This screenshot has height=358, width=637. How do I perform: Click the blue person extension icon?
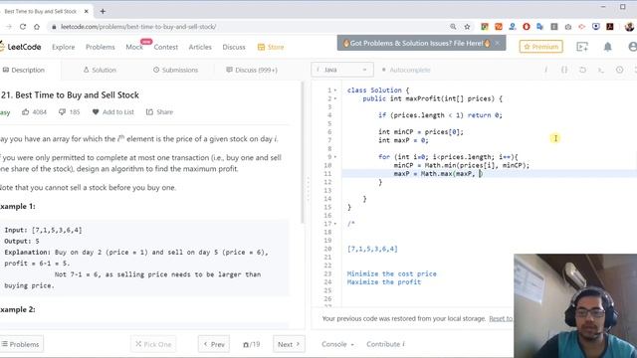[513, 27]
